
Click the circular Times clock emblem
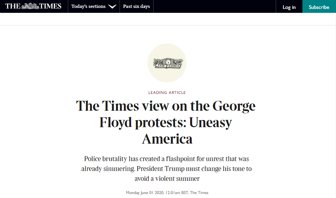(x=167, y=63)
